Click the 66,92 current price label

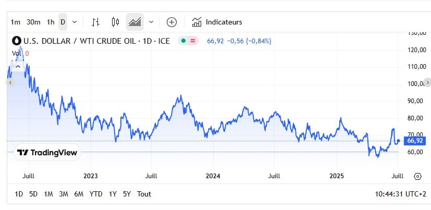click(x=414, y=141)
